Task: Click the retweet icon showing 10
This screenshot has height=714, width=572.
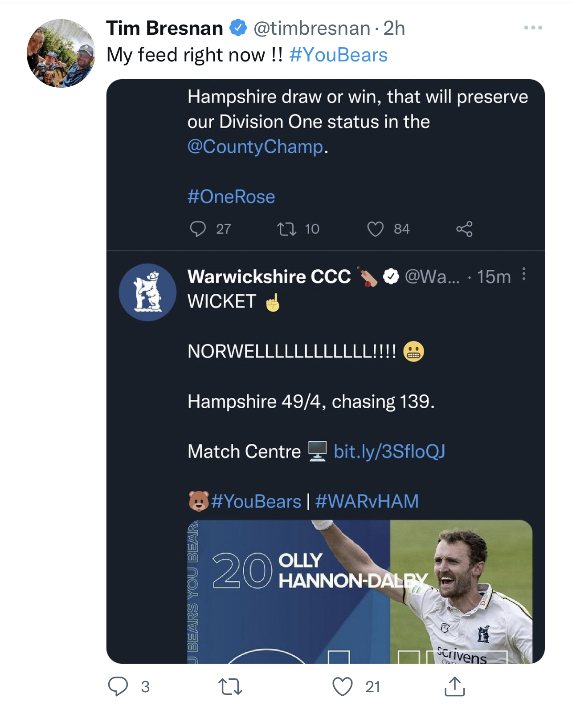Action: 286,229
